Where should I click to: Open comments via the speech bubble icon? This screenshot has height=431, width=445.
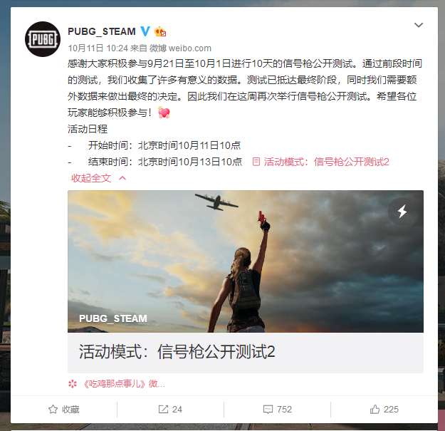[268, 410]
